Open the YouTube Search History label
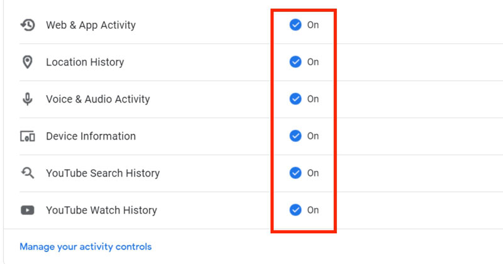Viewport: 503px width, 264px height. (x=102, y=173)
